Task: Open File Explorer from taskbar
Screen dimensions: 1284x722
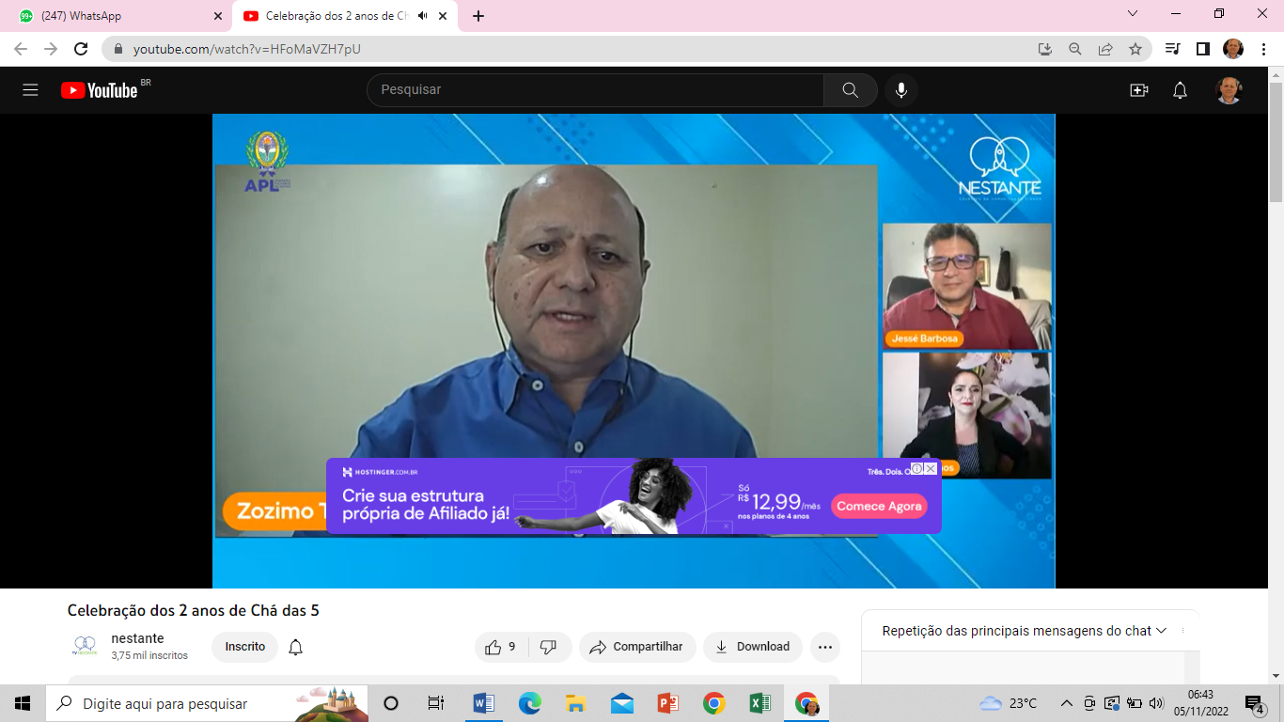Action: 576,703
